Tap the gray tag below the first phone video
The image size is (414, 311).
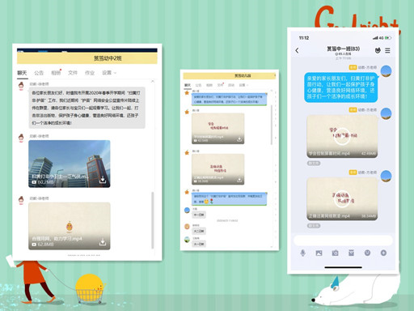click(x=314, y=164)
